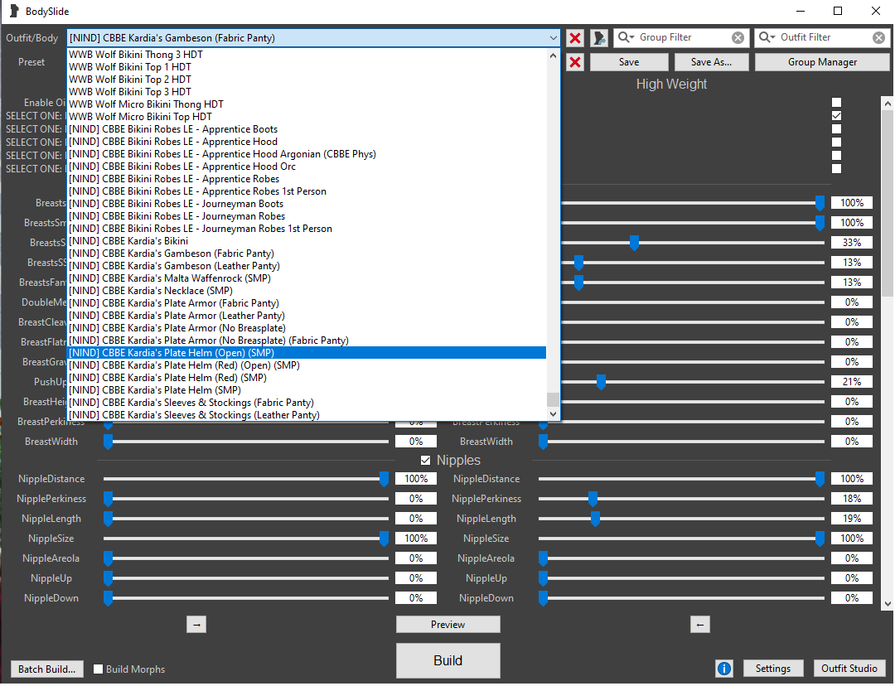Image resolution: width=895 pixels, height=686 pixels.
Task: Click the Save preset button
Action: point(629,62)
